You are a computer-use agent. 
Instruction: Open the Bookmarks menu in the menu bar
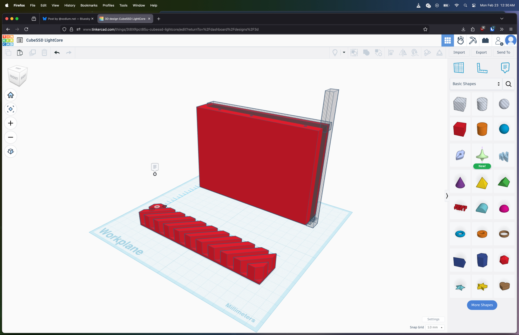pos(89,5)
